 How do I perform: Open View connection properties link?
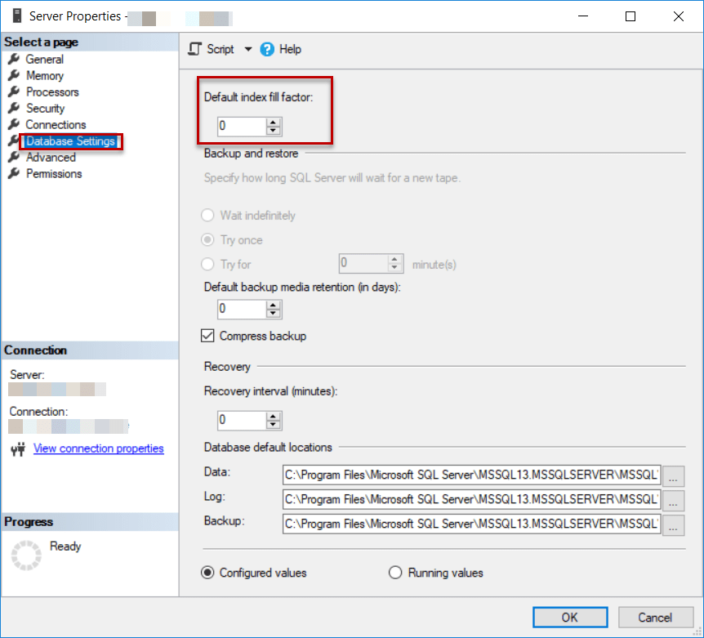coord(98,448)
